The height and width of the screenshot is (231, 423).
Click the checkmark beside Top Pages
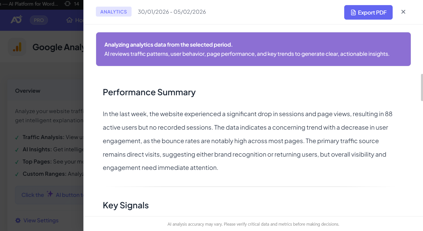tap(17, 162)
